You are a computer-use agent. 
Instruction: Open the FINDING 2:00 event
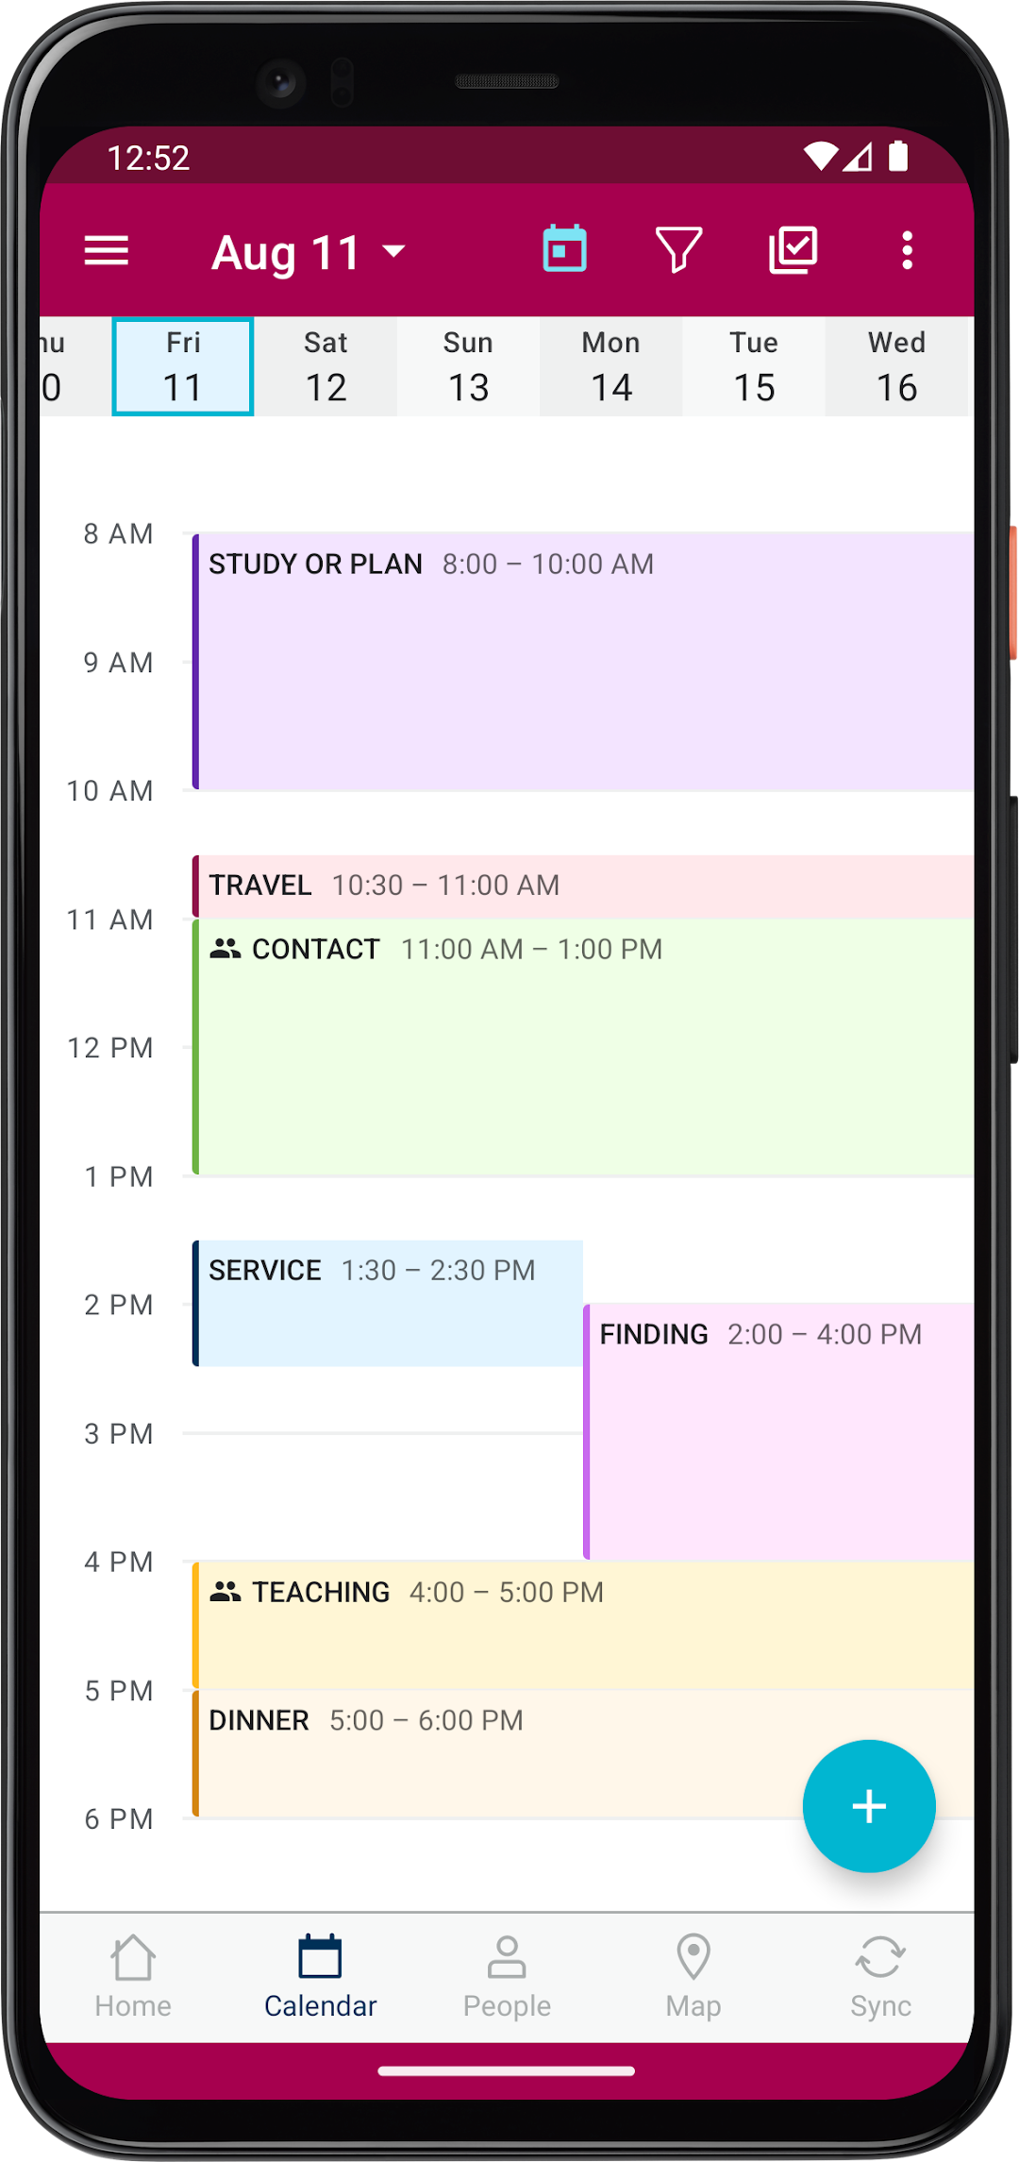(778, 1431)
